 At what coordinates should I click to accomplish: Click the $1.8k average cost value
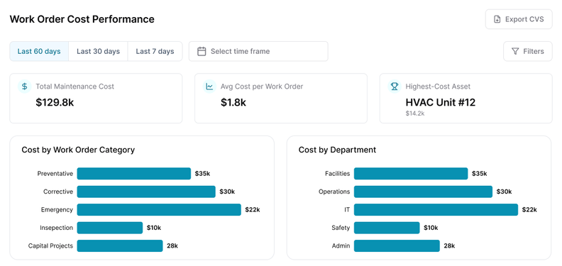coord(233,103)
